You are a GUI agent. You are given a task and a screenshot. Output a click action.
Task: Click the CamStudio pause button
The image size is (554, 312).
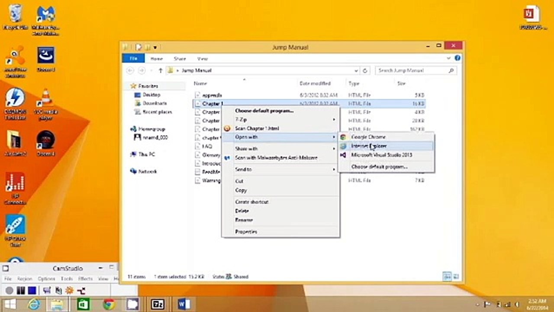[20, 291]
